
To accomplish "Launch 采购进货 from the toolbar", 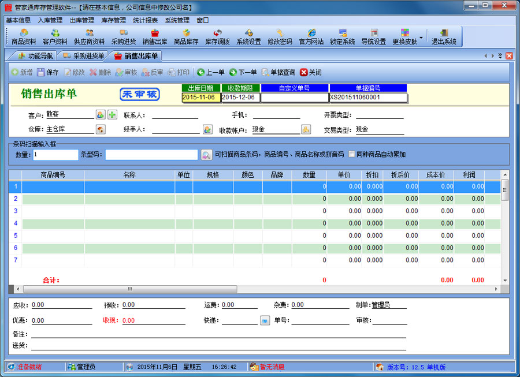I will click(124, 37).
